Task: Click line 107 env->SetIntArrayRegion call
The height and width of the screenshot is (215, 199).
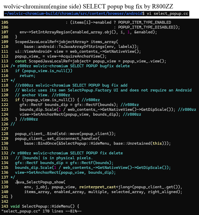Action: coord(88,32)
